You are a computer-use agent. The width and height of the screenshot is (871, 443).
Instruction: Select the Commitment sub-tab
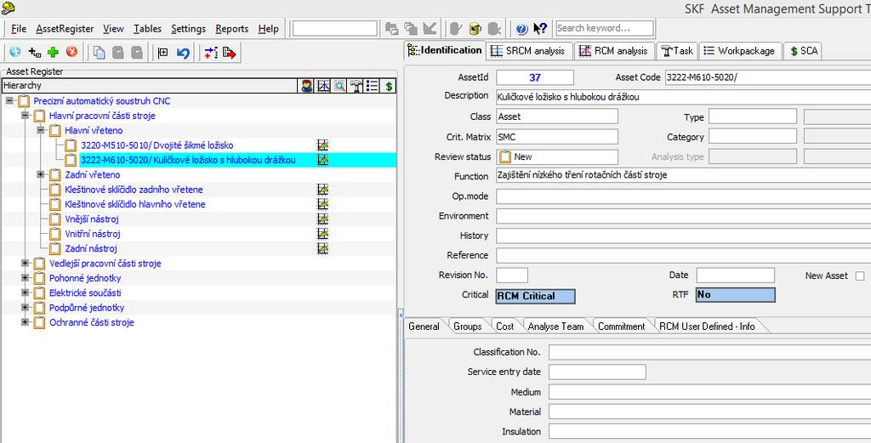pos(622,327)
